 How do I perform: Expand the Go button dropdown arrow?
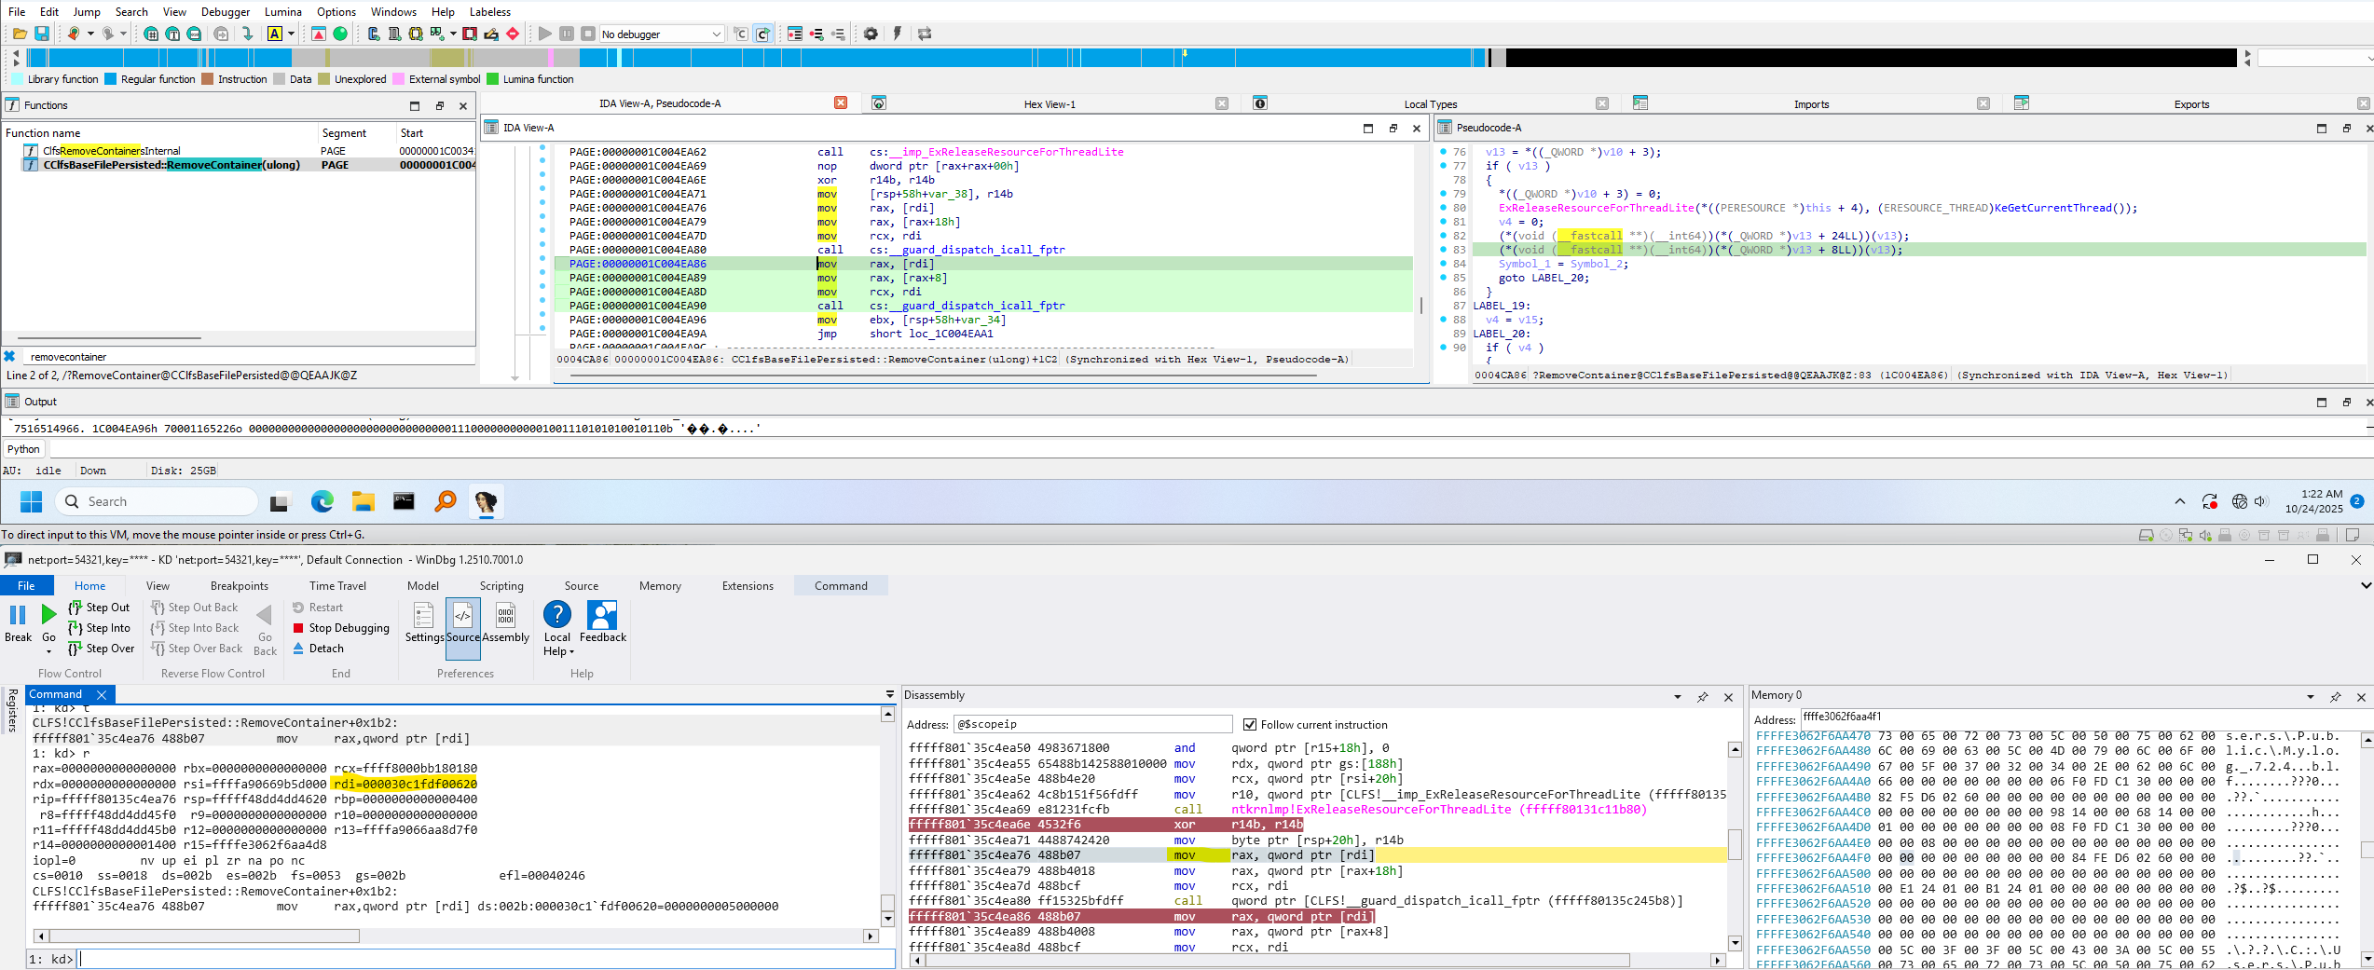48,651
